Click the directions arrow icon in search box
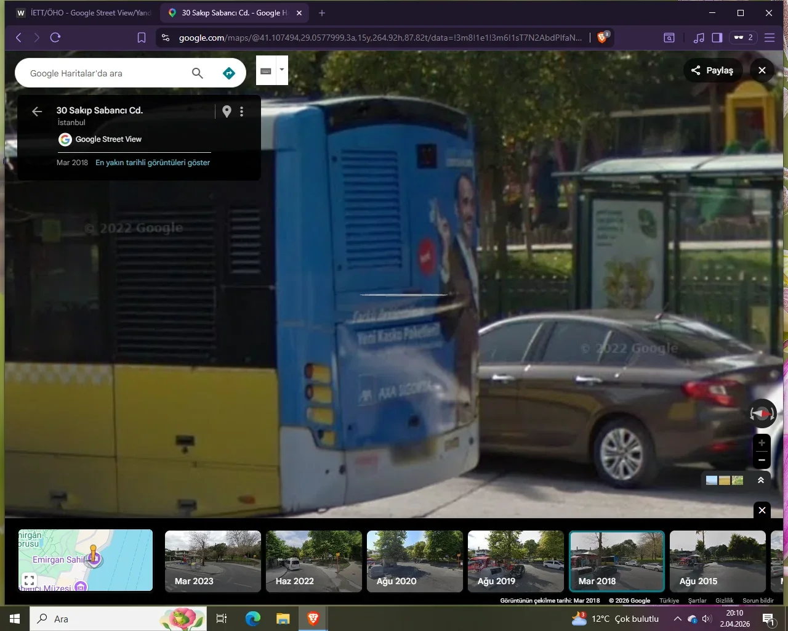 tap(228, 73)
